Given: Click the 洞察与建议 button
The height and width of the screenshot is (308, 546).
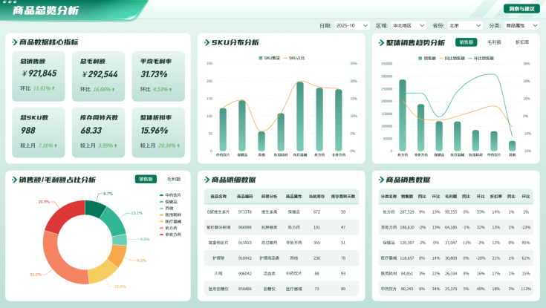Looking at the screenshot, I should pos(521,9).
